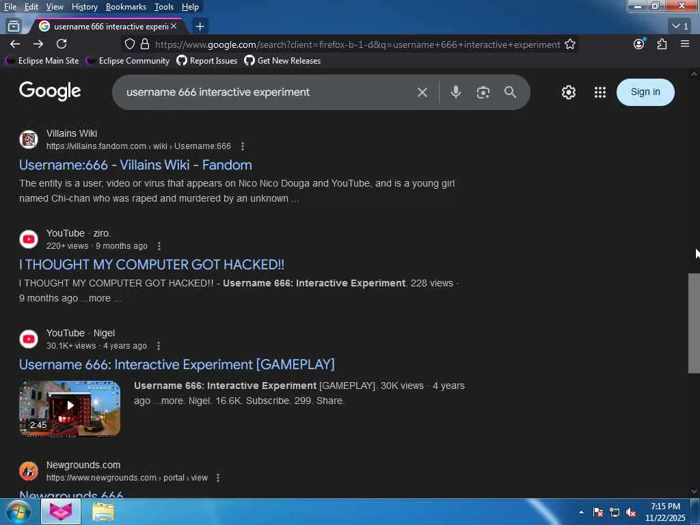Open network status tray icon

point(615,513)
